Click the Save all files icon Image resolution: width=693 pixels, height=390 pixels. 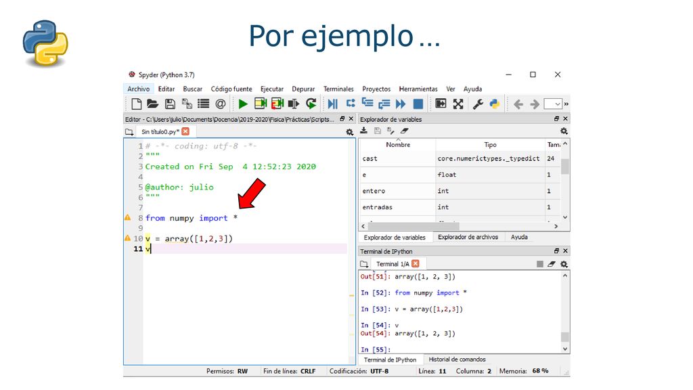pos(187,104)
